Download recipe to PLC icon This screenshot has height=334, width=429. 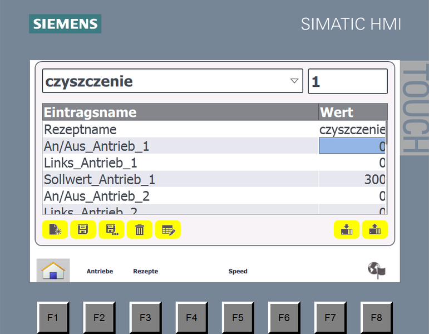347,229
